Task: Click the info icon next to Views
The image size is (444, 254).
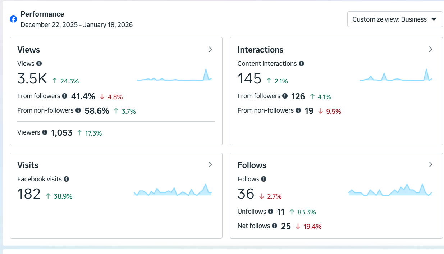Action: tap(39, 64)
